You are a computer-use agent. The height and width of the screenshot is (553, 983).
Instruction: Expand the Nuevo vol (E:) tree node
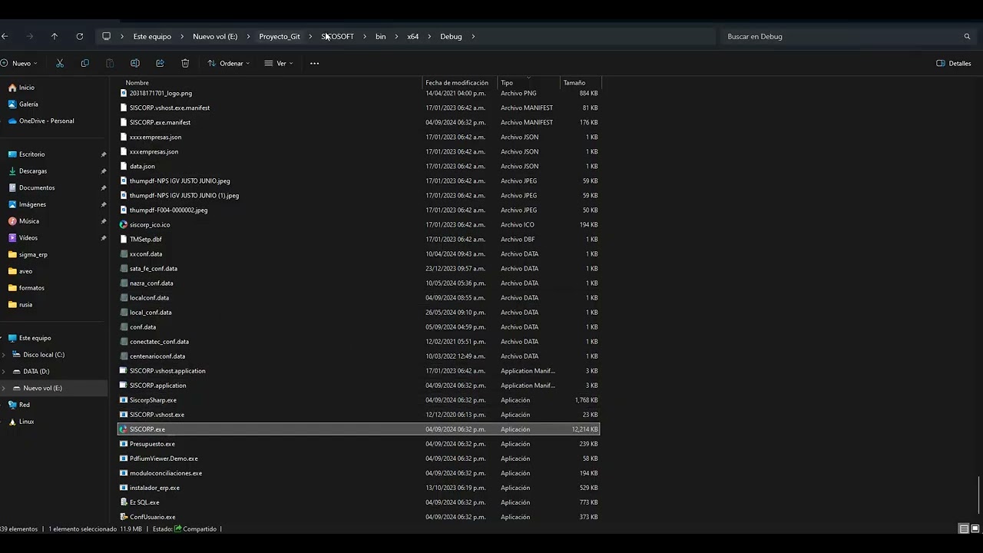[x=5, y=388]
